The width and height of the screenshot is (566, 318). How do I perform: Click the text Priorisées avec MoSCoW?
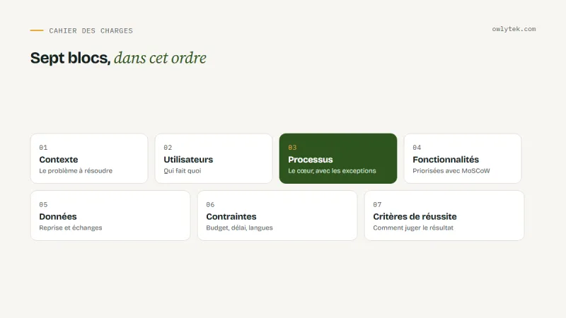coord(451,171)
